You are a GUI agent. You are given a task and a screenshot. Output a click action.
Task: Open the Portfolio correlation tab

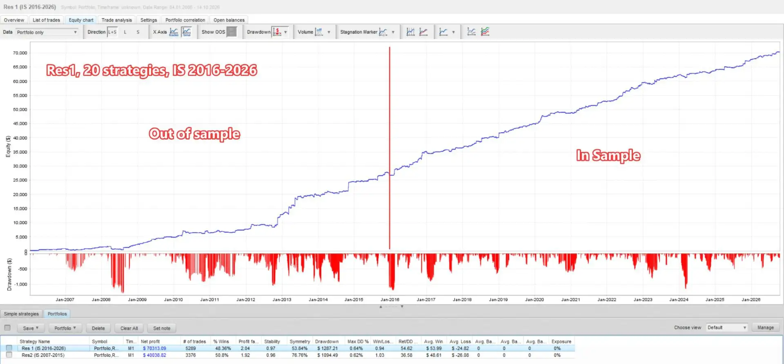185,20
